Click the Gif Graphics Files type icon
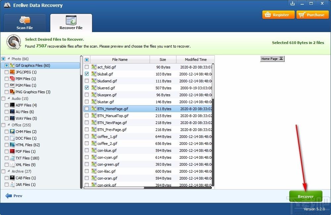331x215 pixels. point(12,65)
